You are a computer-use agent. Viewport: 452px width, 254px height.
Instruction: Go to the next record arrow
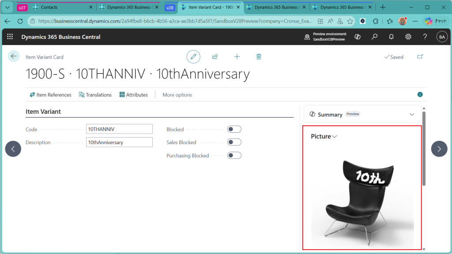coord(439,149)
